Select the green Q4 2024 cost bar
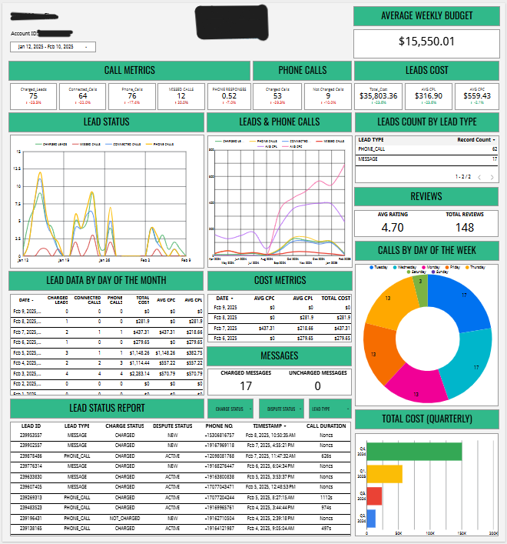 [x=414, y=451]
